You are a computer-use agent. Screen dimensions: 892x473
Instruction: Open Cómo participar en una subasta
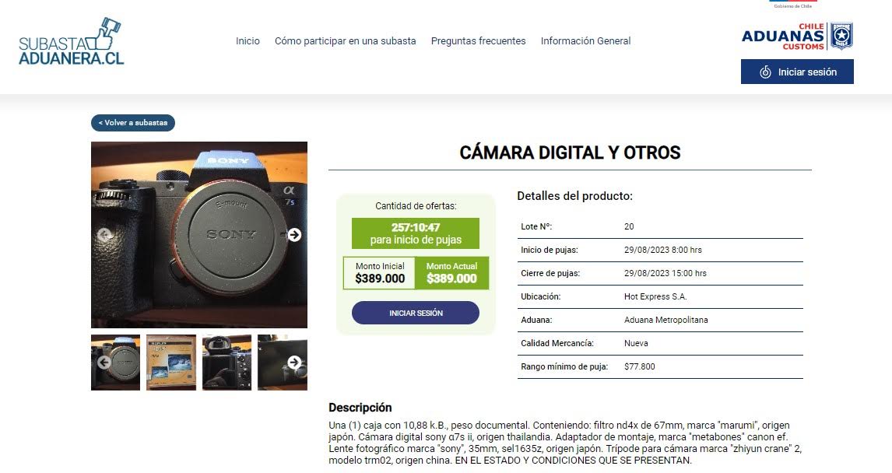[346, 41]
